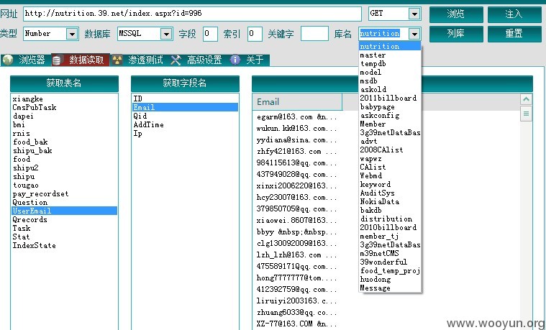Select tempdb in database dropdown list
Screen dimensions: 546x330
click(x=390, y=64)
